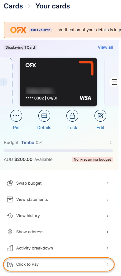Click the Timbo budget progress bar
Image resolution: width=121 pixels, height=276 pixels.
tap(58, 151)
